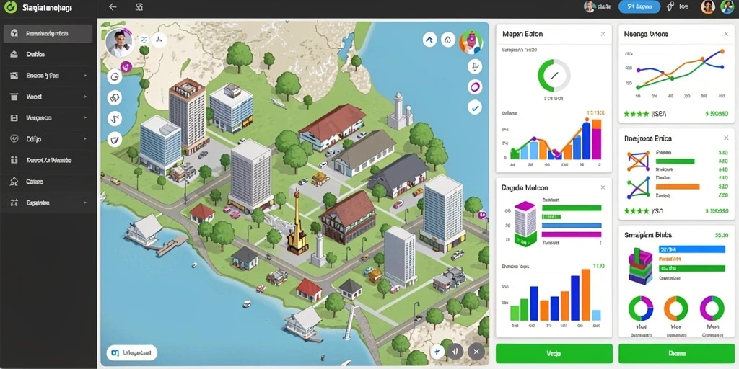Click the left green button below panels

(554, 353)
